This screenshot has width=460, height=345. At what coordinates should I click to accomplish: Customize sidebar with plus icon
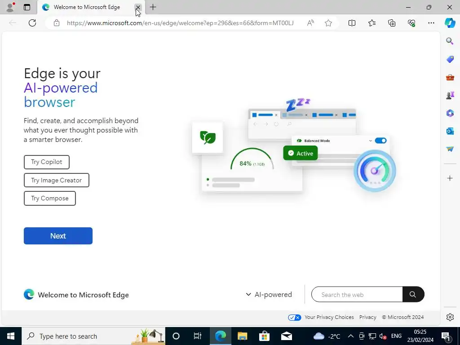450,178
